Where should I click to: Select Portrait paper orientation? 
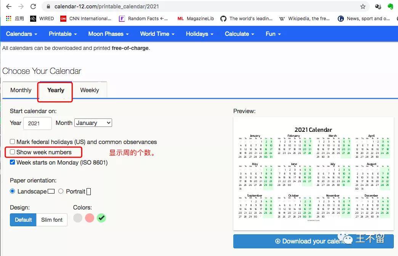(x=61, y=191)
